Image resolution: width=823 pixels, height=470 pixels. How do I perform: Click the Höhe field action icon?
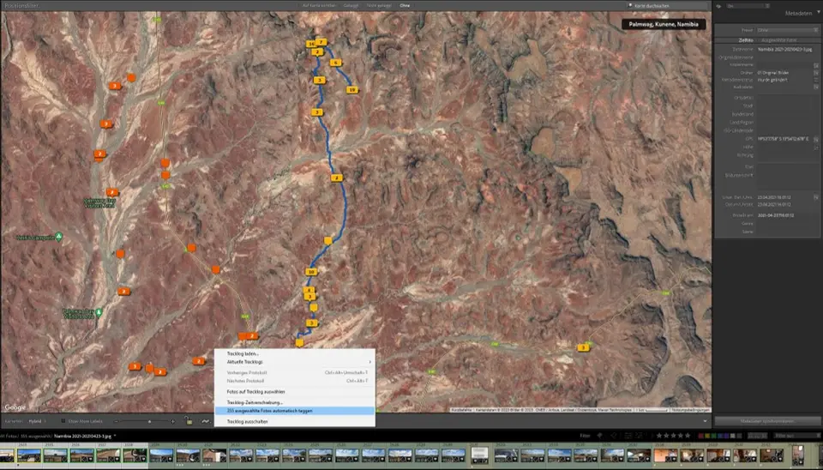[x=816, y=148]
